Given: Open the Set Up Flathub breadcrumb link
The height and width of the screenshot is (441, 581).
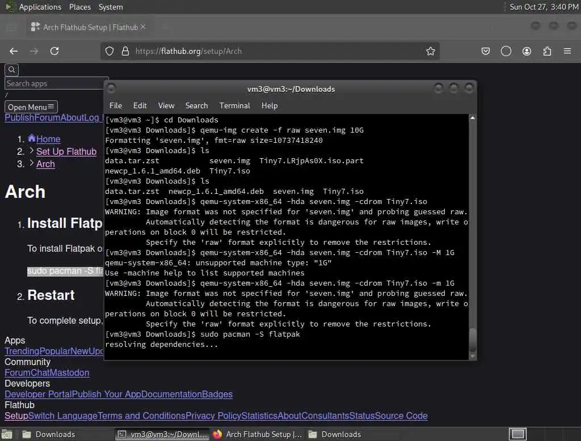Looking at the screenshot, I should click(x=66, y=151).
